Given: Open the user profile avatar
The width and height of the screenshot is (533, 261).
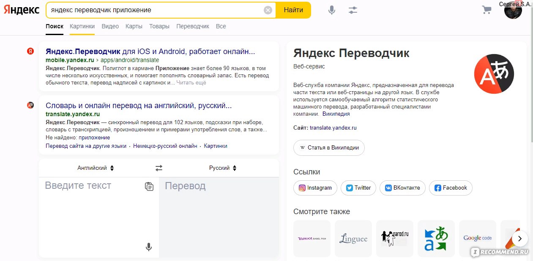Looking at the screenshot, I should [x=513, y=11].
